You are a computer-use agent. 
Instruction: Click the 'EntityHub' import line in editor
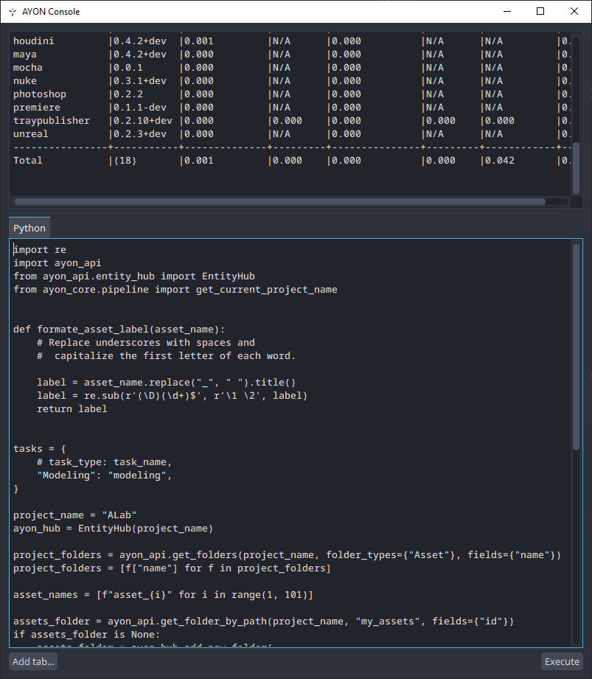coord(134,276)
